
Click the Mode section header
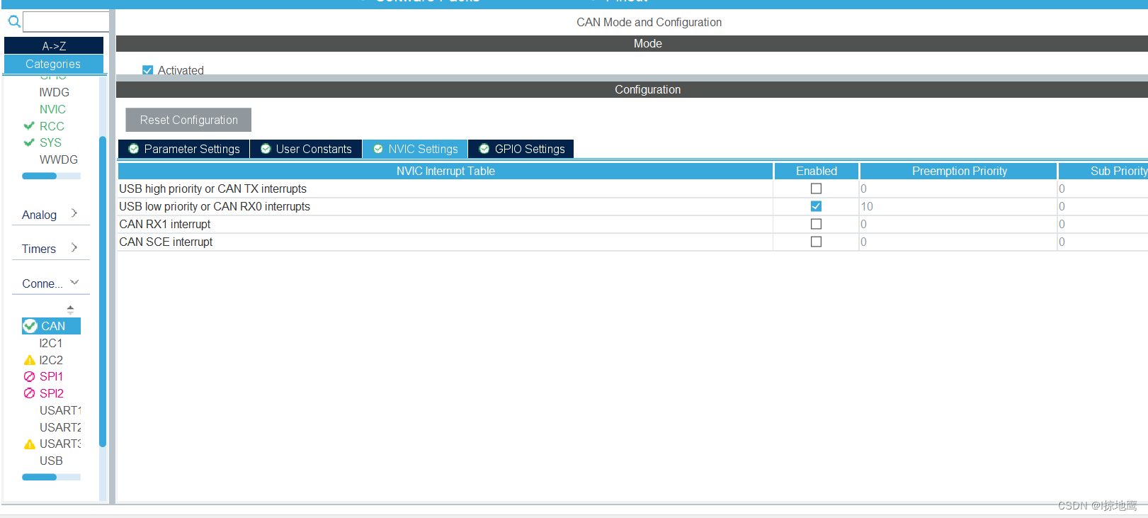[x=632, y=43]
